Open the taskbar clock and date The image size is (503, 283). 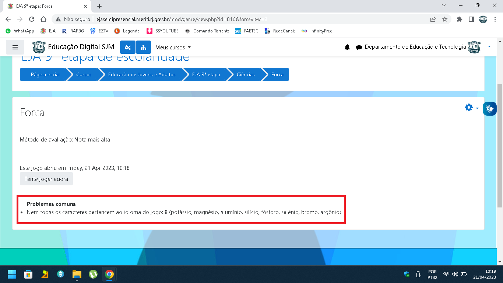pyautogui.click(x=485, y=274)
